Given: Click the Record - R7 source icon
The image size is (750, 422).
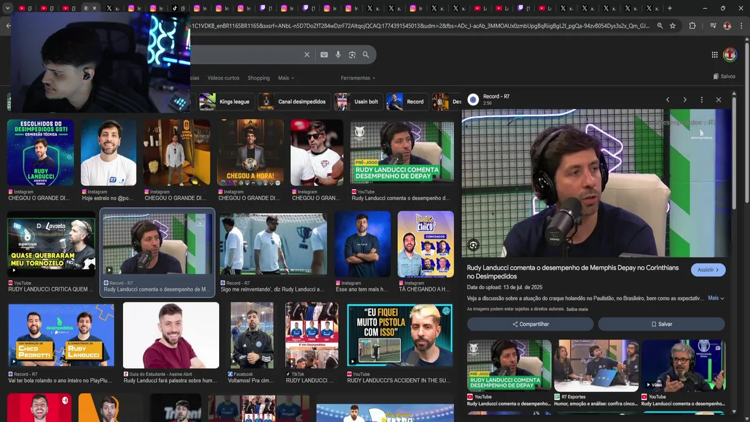Looking at the screenshot, I should click(x=473, y=100).
